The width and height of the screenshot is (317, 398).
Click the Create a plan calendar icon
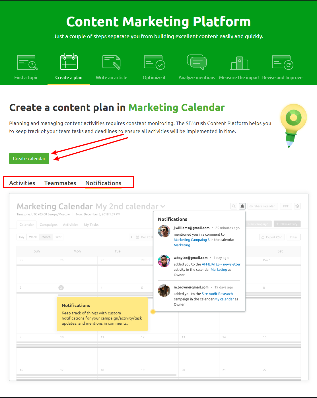tap(69, 62)
